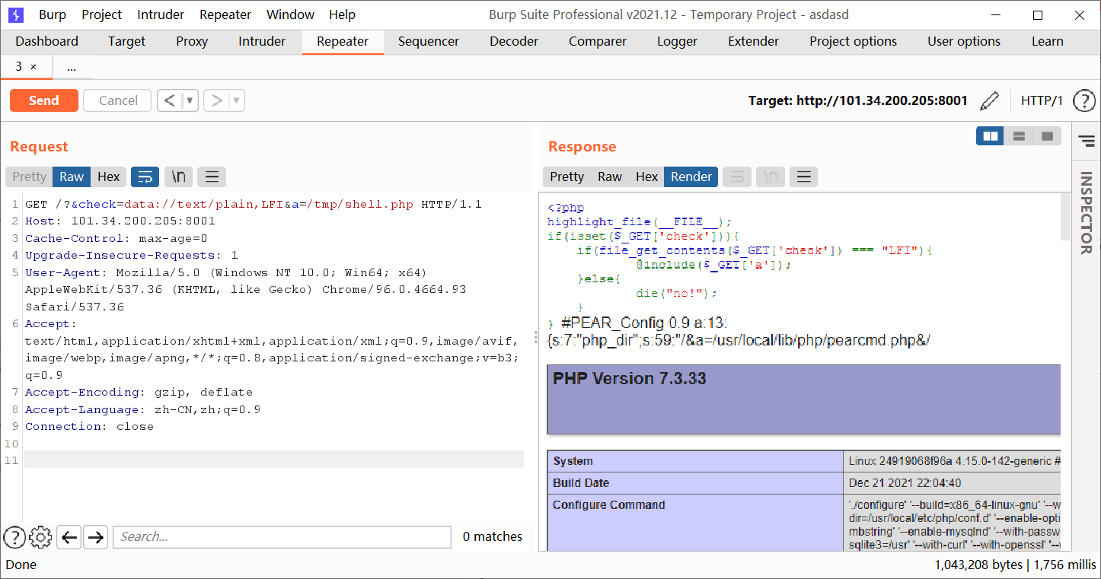
Task: Click the disabled word wrap icon in Response
Action: pos(736,177)
